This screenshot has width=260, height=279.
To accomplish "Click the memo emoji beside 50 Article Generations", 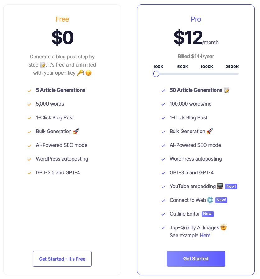I will (226, 90).
